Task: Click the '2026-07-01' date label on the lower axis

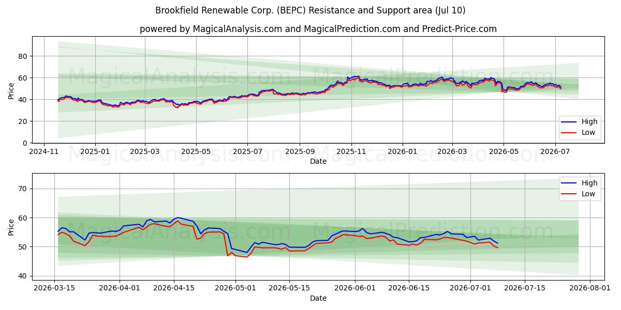Action: point(470,289)
